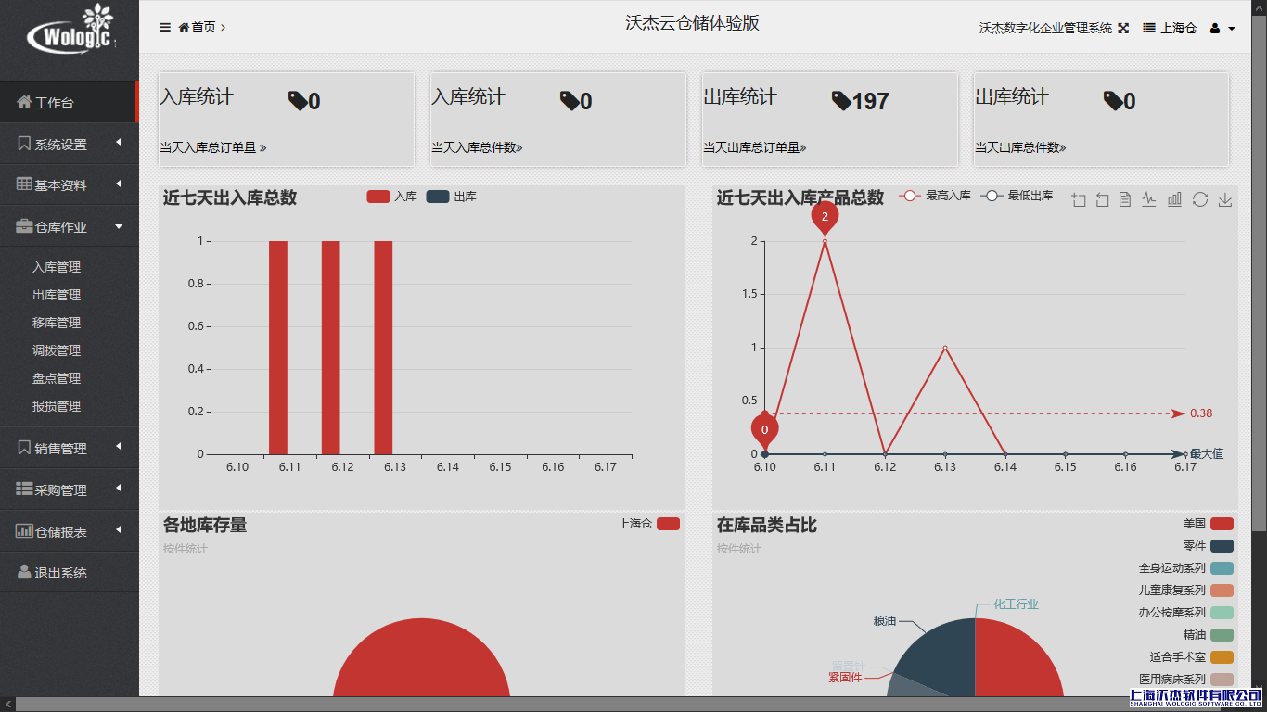
Task: Expand the 系统设置 menu arrow
Action: click(x=119, y=143)
